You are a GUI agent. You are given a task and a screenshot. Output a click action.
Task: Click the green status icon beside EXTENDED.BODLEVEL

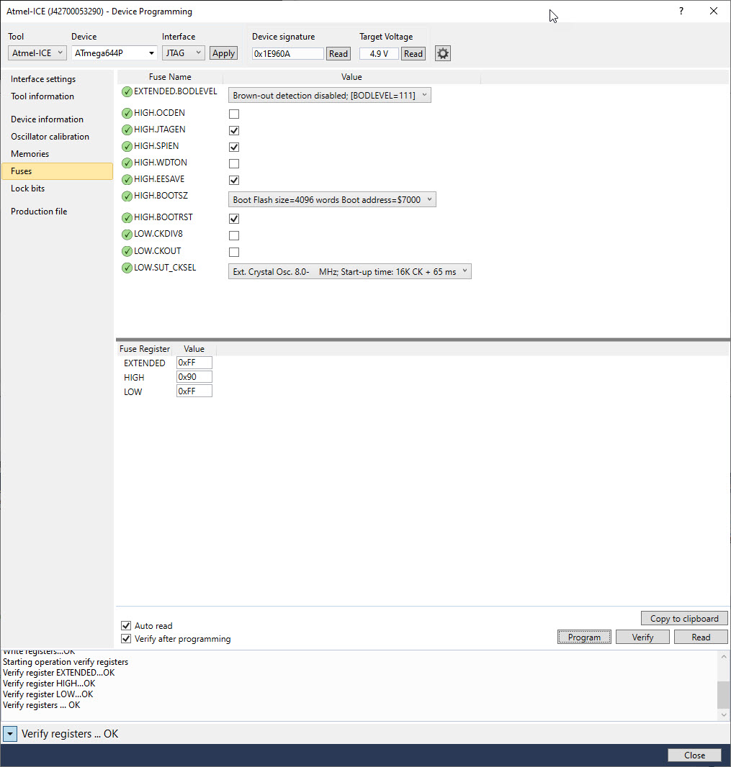tap(127, 92)
